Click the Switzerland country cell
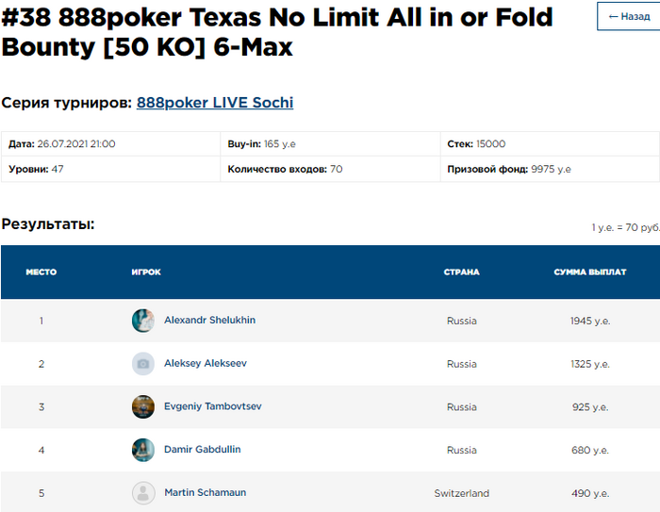Image resolution: width=660 pixels, height=512 pixels. [461, 494]
